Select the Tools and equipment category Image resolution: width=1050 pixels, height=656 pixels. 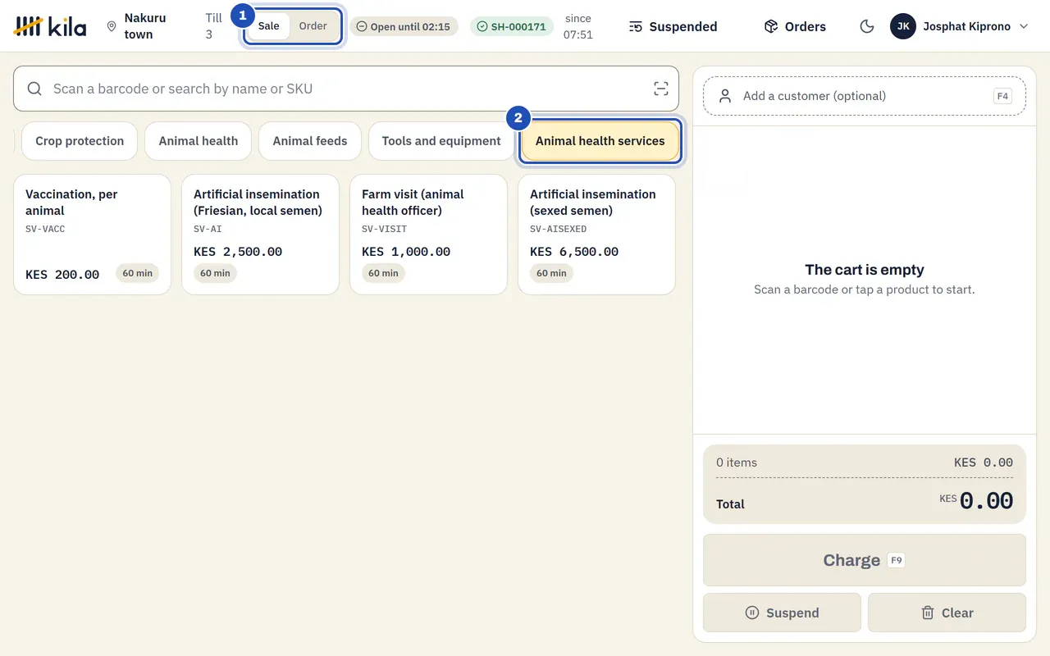coord(441,141)
